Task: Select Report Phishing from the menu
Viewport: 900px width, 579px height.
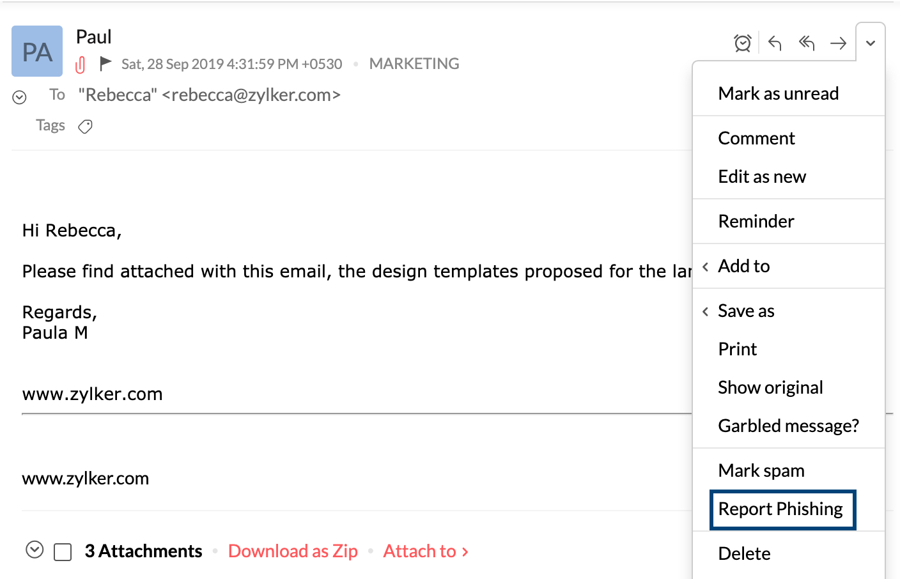Action: coord(780,509)
